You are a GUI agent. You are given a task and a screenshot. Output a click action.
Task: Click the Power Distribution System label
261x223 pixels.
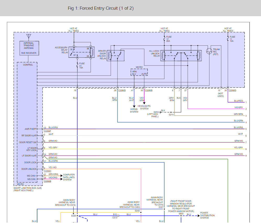[x=207, y=215]
